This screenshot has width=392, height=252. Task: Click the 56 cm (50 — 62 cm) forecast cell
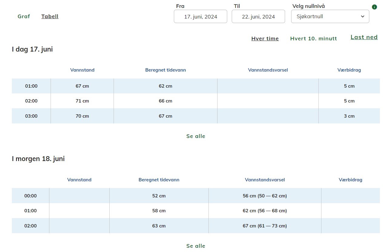click(x=265, y=196)
